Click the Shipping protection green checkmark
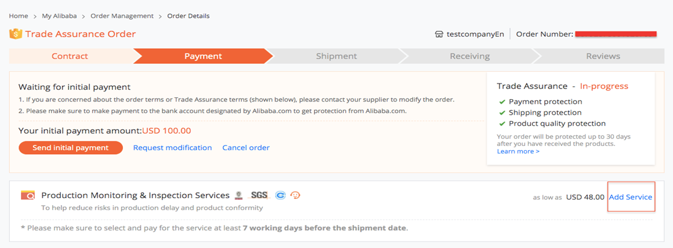Screen dimensions: 673x248 tap(501, 112)
